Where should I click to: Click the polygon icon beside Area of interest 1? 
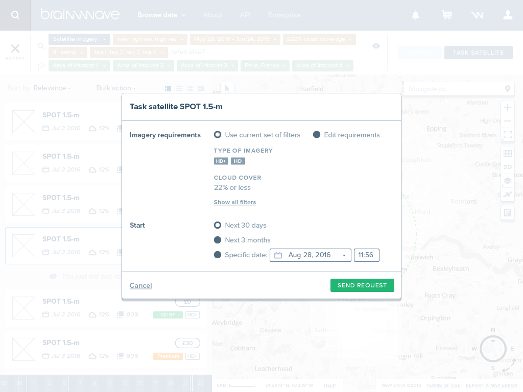(41, 66)
